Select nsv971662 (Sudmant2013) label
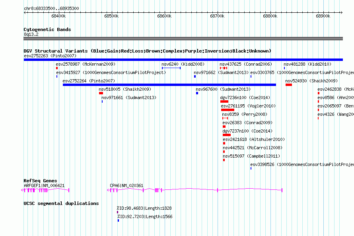Image resolution: width=354 pixels, height=236 pixels. (x=221, y=72)
